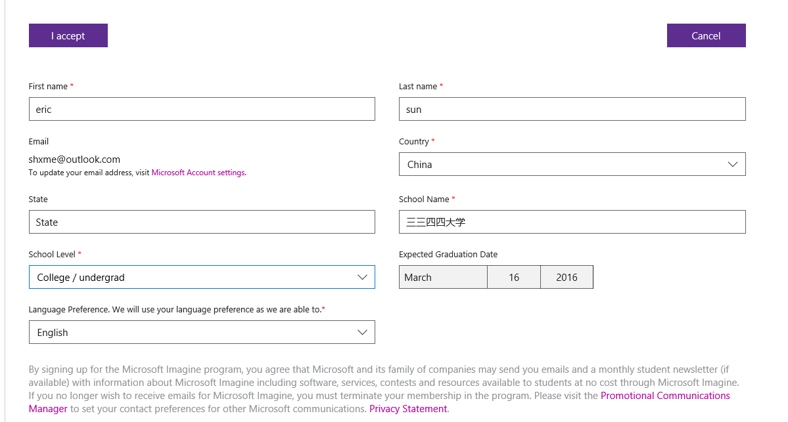
Task: Cancel the registration form
Action: click(706, 35)
